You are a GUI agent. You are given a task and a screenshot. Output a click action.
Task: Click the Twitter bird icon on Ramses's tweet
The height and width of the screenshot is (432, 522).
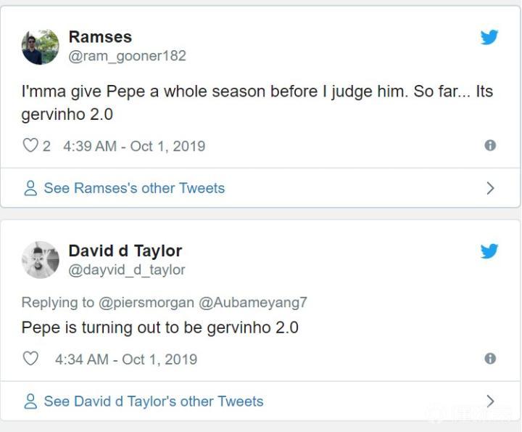489,38
